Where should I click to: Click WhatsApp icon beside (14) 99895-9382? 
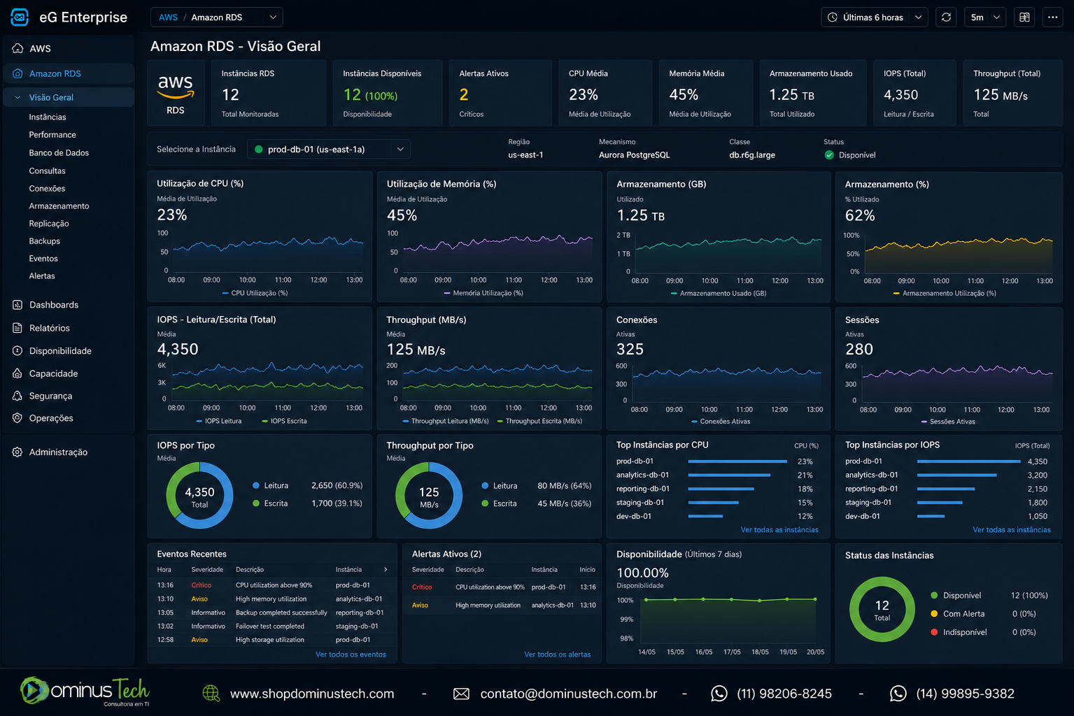click(x=898, y=694)
